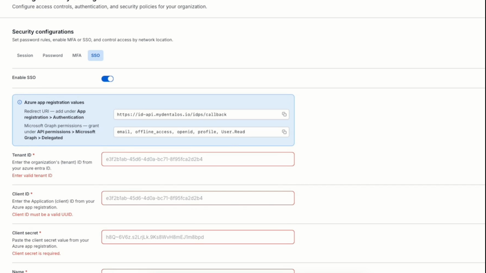Select the SSO tab
This screenshot has height=273, width=486.
click(95, 55)
